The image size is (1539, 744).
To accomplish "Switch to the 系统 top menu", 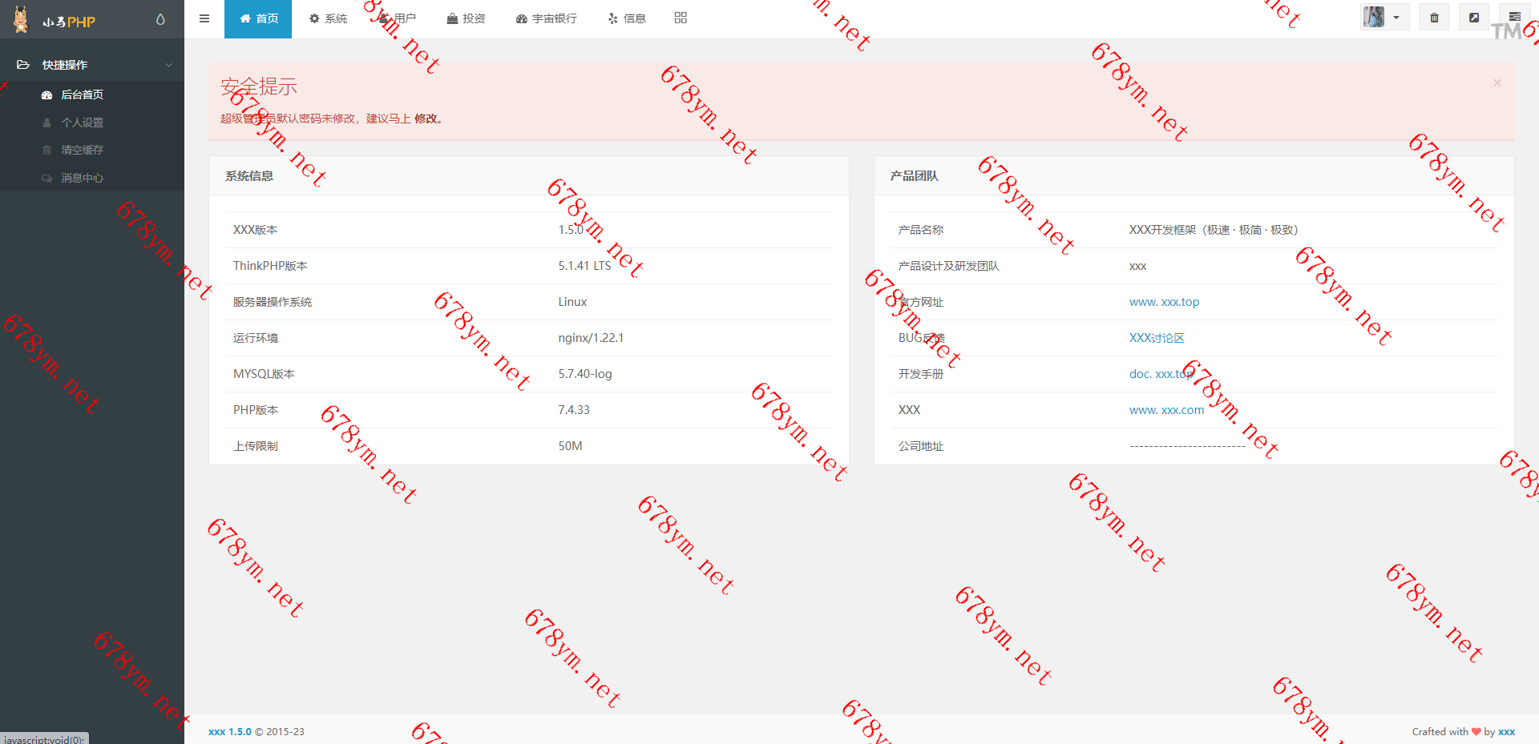I will 329,18.
